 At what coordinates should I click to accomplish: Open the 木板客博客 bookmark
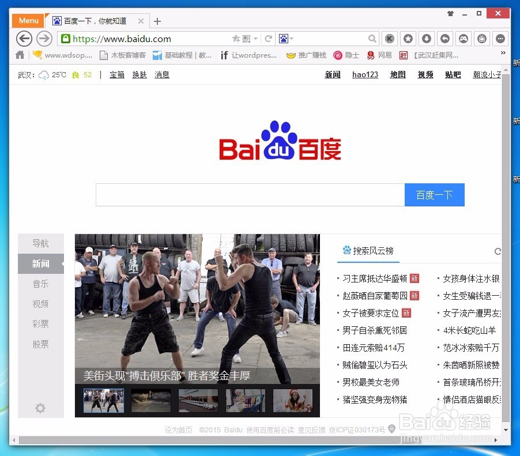click(x=123, y=55)
